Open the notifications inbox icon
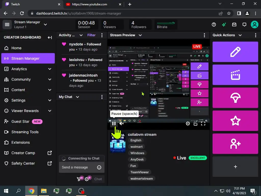This screenshot has width=261, height=196. coord(234,25)
